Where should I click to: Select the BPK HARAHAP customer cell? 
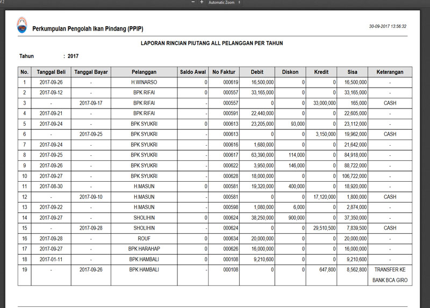point(144,249)
